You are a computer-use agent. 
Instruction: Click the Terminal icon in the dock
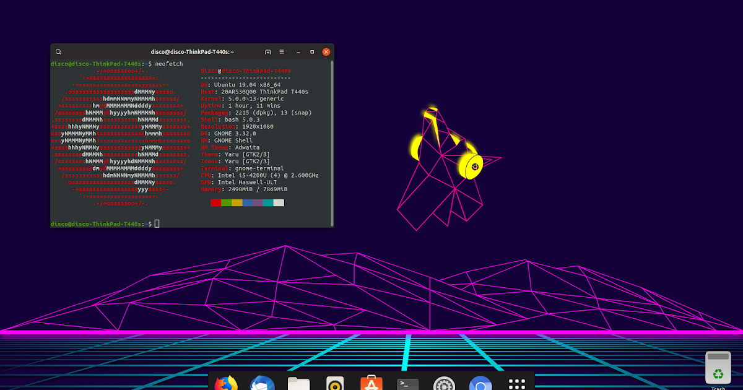click(407, 384)
